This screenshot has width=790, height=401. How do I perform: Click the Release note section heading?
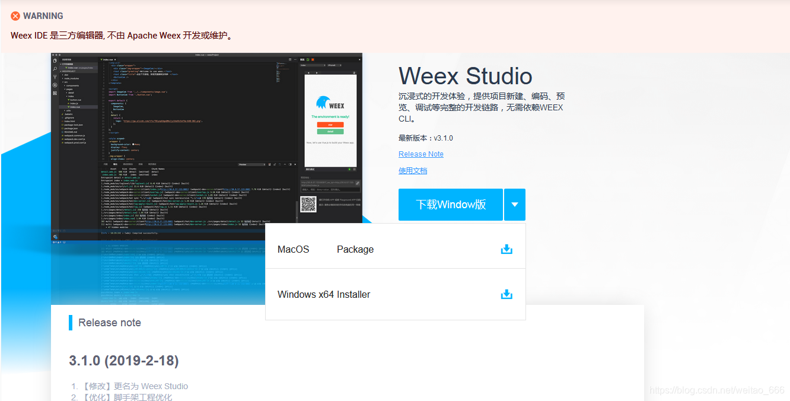pyautogui.click(x=110, y=323)
